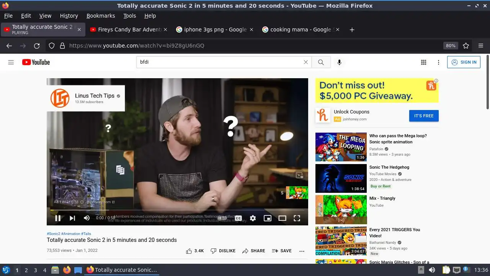Open more actions ellipsis below the video
The image size is (490, 276).
(x=302, y=251)
